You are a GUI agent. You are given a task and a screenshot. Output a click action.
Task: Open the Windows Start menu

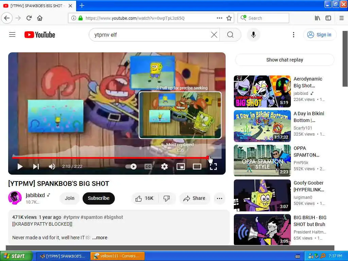[16, 256]
